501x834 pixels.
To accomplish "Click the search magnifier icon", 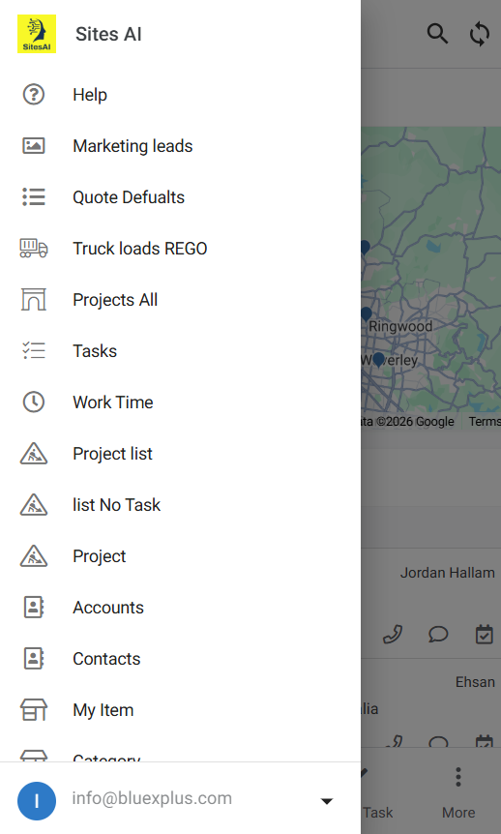I will 437,34.
